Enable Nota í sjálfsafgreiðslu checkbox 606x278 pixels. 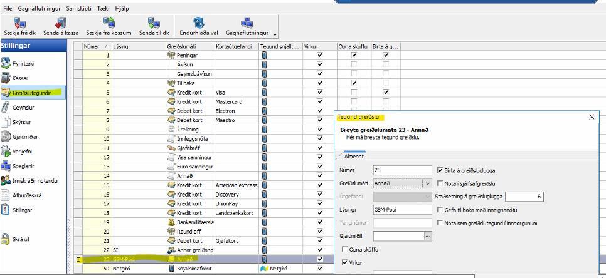tap(440, 183)
